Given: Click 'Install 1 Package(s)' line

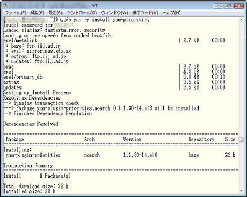Looking at the screenshot, I should click(x=37, y=176).
